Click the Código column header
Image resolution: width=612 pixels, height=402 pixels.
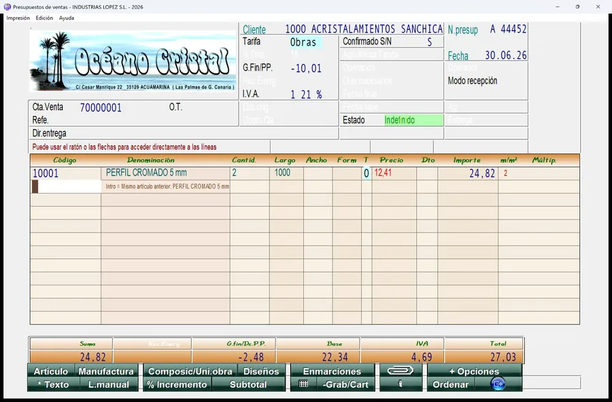click(65, 160)
